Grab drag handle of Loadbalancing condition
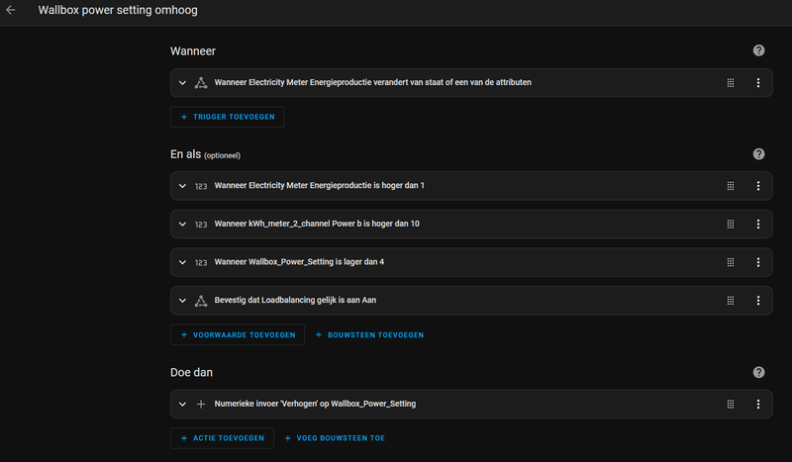Viewport: 792px width, 462px height. tap(730, 301)
